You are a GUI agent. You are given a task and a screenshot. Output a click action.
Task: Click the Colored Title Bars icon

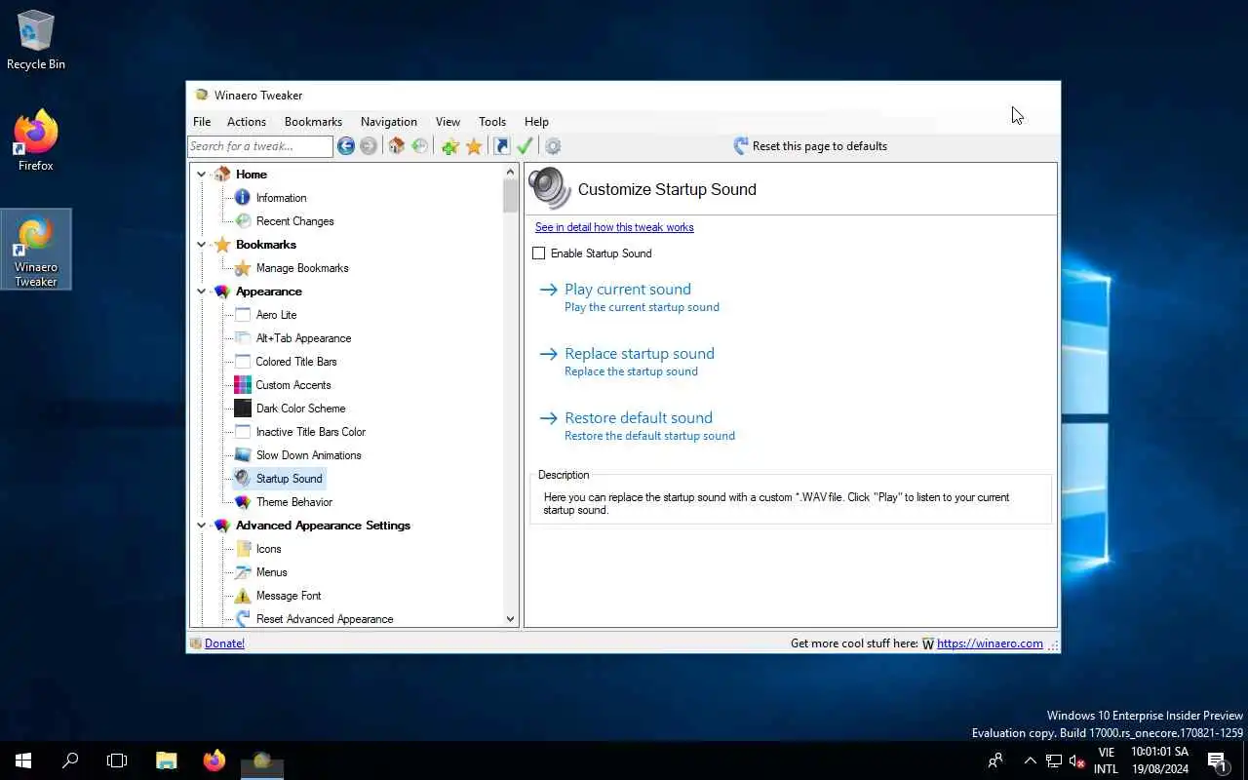tap(243, 362)
